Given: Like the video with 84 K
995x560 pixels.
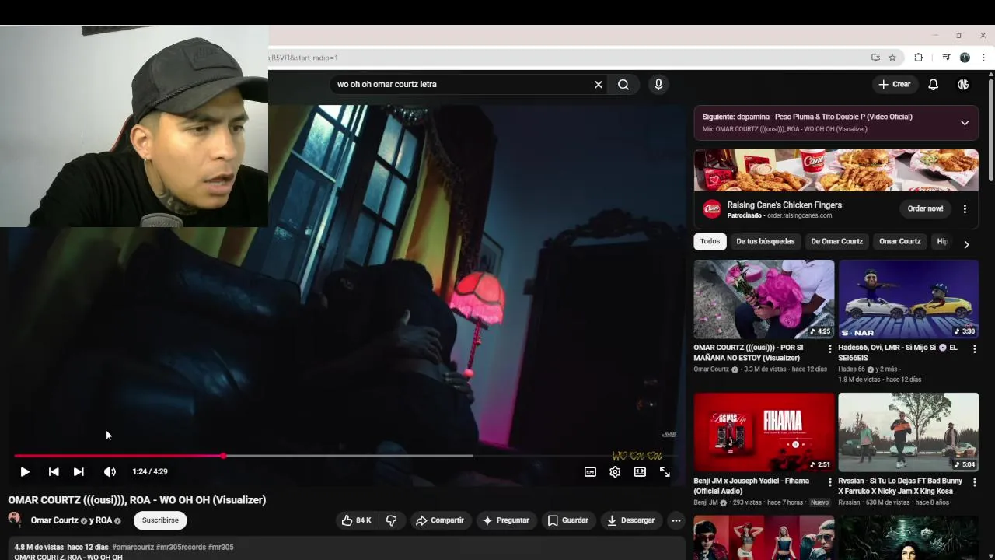Looking at the screenshot, I should pyautogui.click(x=356, y=520).
